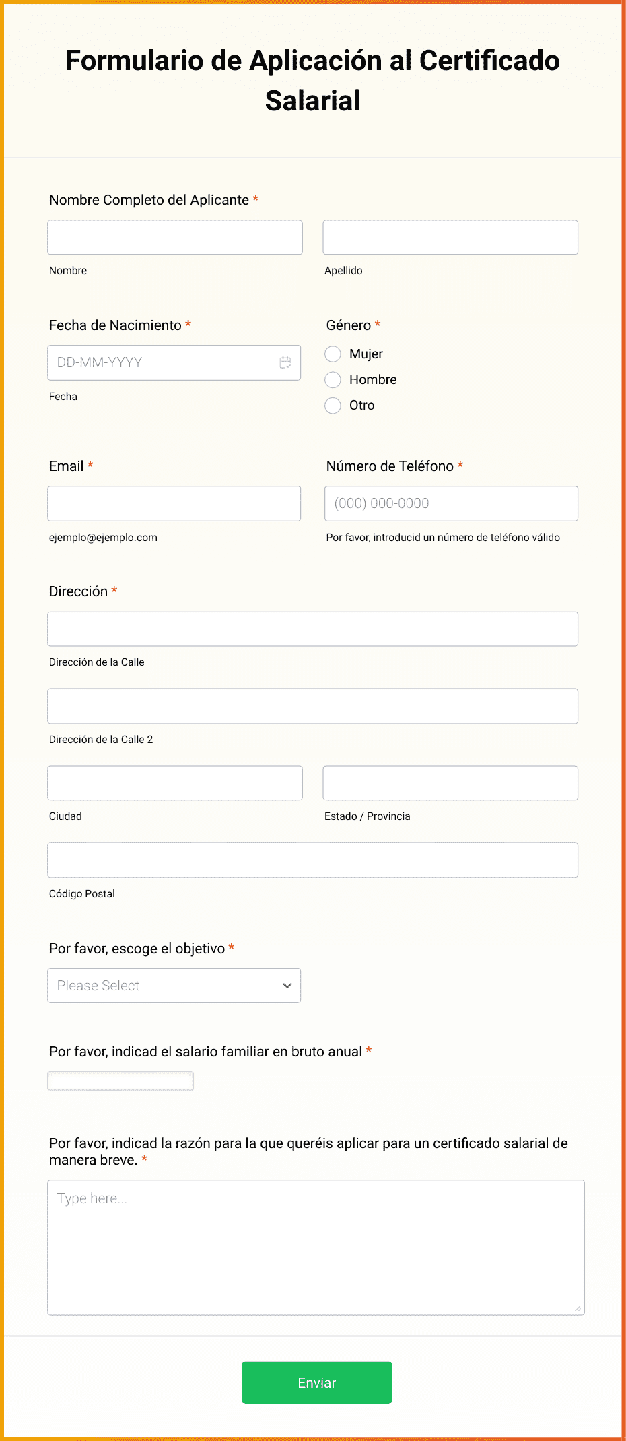The width and height of the screenshot is (626, 1441).
Task: Select the Otro gender option
Action: [333, 405]
